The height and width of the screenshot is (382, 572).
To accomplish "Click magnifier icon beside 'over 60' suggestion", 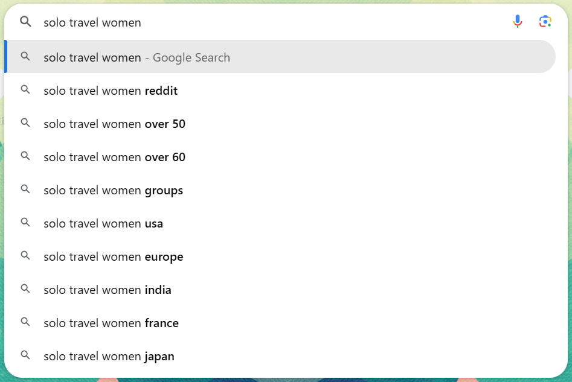I will pos(25,156).
